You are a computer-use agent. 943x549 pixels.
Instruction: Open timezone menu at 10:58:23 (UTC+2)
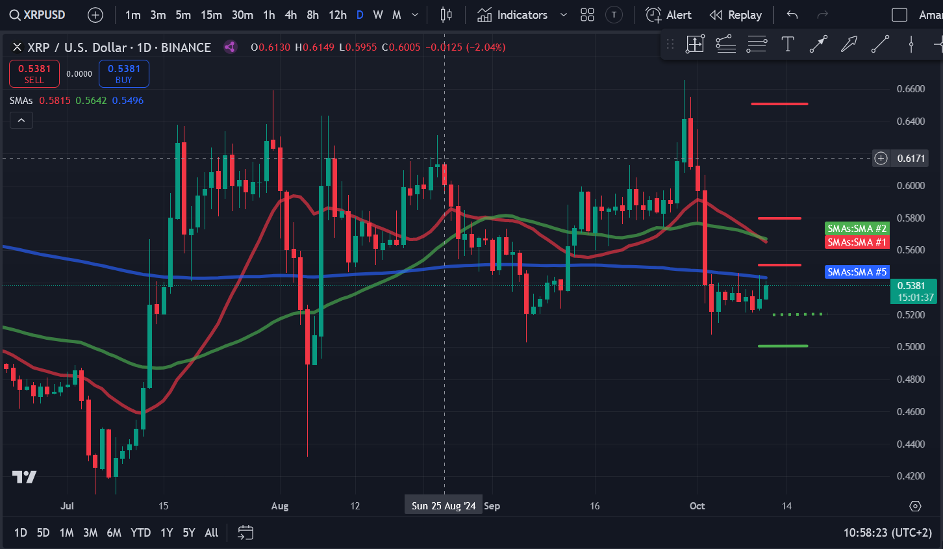[888, 533]
